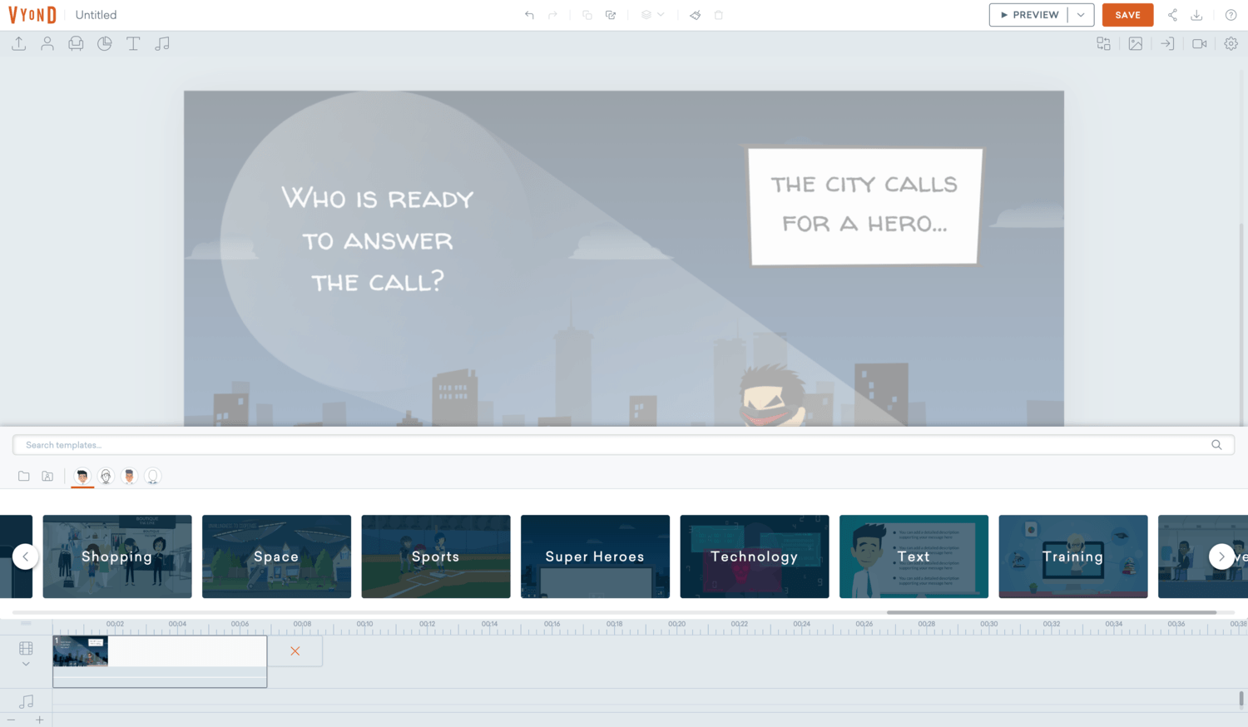Open the Audio library music note icon
This screenshot has height=727, width=1248.
pos(162,43)
